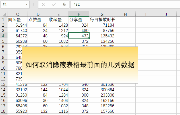
Task: Click cell containing 233808
Action: (102, 95)
